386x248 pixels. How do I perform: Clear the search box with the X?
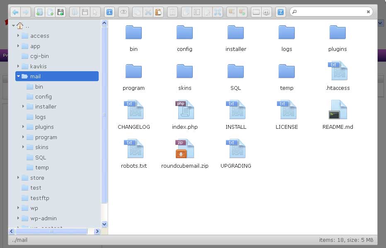[368, 12]
